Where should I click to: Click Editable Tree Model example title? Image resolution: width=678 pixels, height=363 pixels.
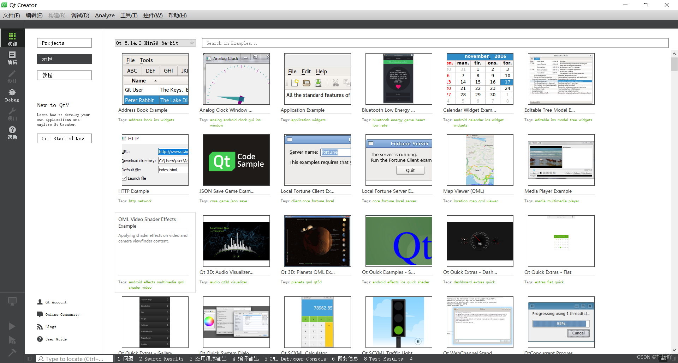pos(549,110)
